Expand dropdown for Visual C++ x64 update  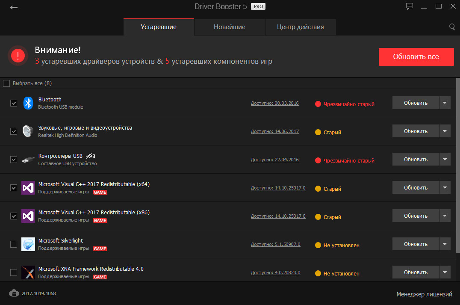[445, 187]
